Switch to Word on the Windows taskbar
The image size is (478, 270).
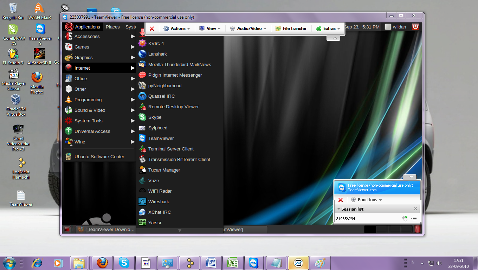[212, 263]
